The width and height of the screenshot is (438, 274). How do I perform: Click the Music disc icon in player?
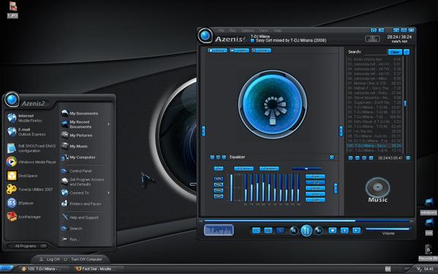[x=377, y=188]
